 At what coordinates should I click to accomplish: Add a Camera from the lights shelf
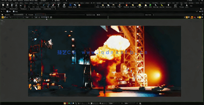(x=98, y=6)
